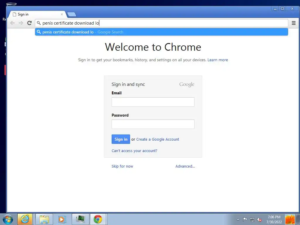300x225 pixels.
Task: Open a new tab with the tab-strip button
Action: coord(72,14)
